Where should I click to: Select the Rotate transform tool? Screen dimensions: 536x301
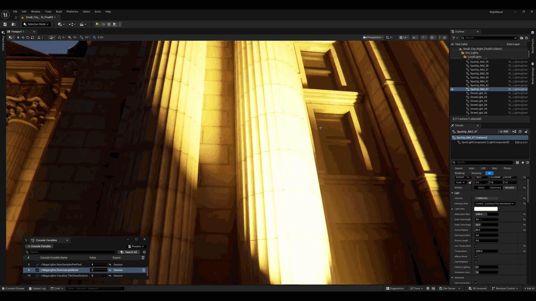pyautogui.click(x=28, y=37)
